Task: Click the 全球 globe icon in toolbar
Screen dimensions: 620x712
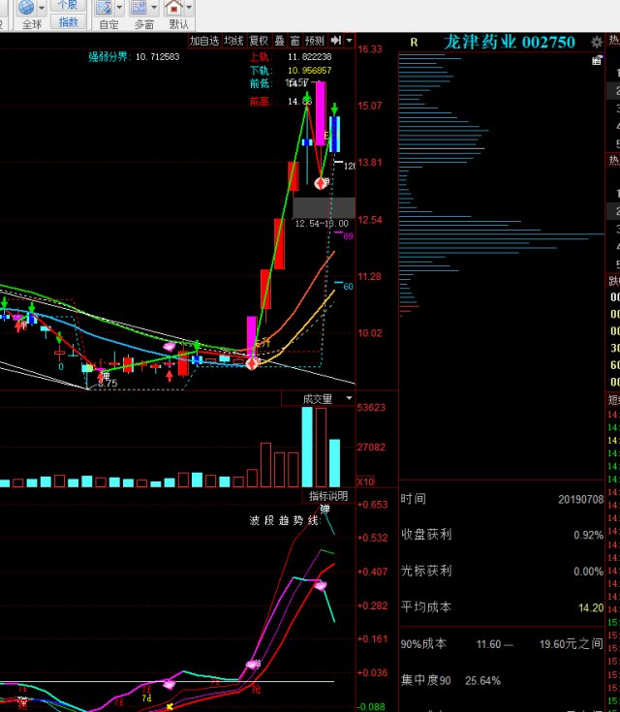Action: tap(26, 8)
